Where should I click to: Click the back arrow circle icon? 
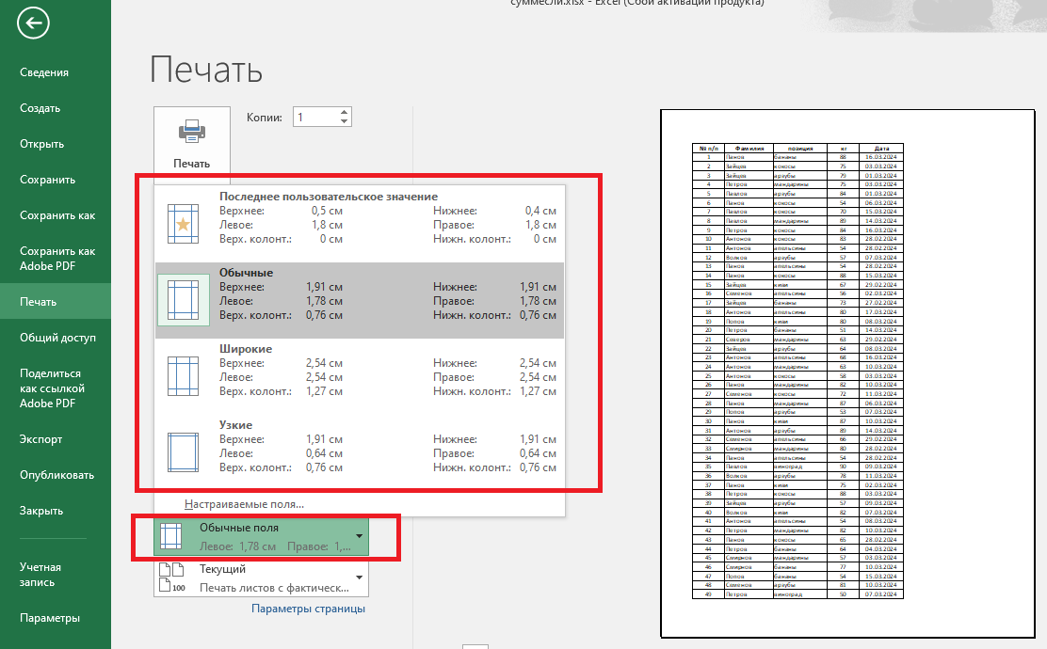(33, 24)
